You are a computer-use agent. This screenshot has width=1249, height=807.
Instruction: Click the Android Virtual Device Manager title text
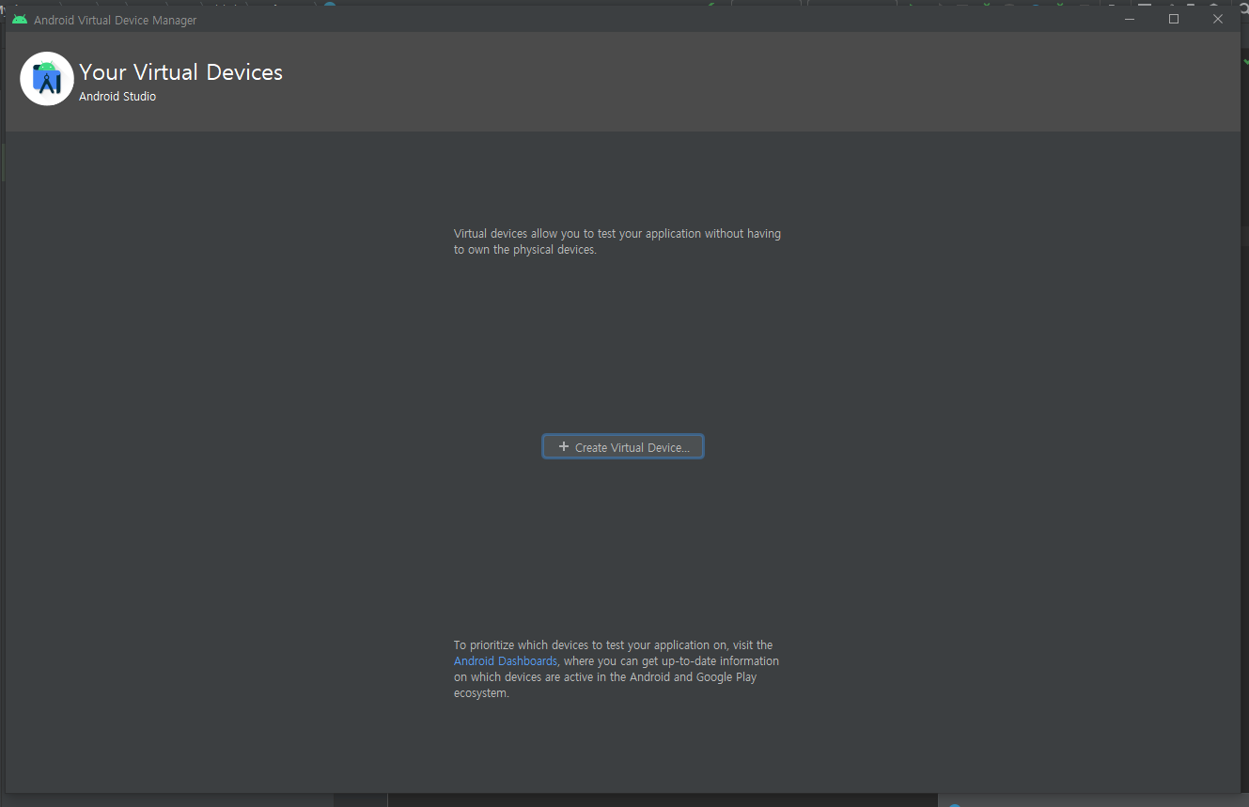116,20
